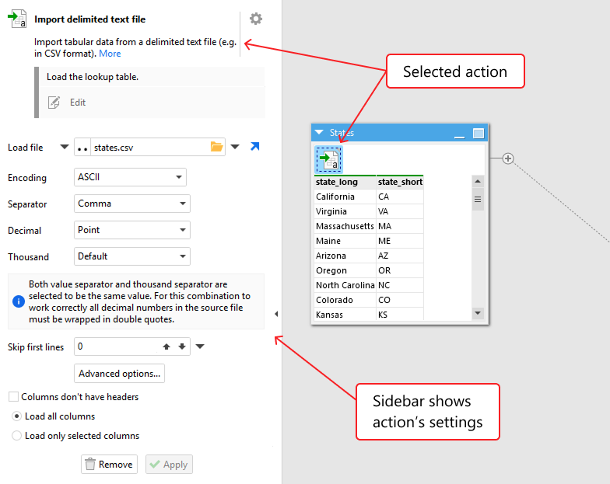This screenshot has height=484, width=610.
Task: Click scroll down arrow in States table
Action: click(x=478, y=312)
